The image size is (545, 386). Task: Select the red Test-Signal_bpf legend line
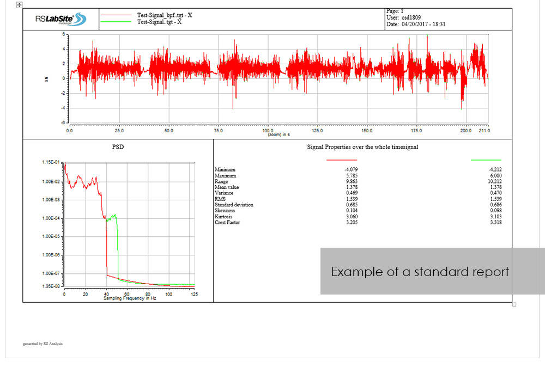click(x=116, y=16)
